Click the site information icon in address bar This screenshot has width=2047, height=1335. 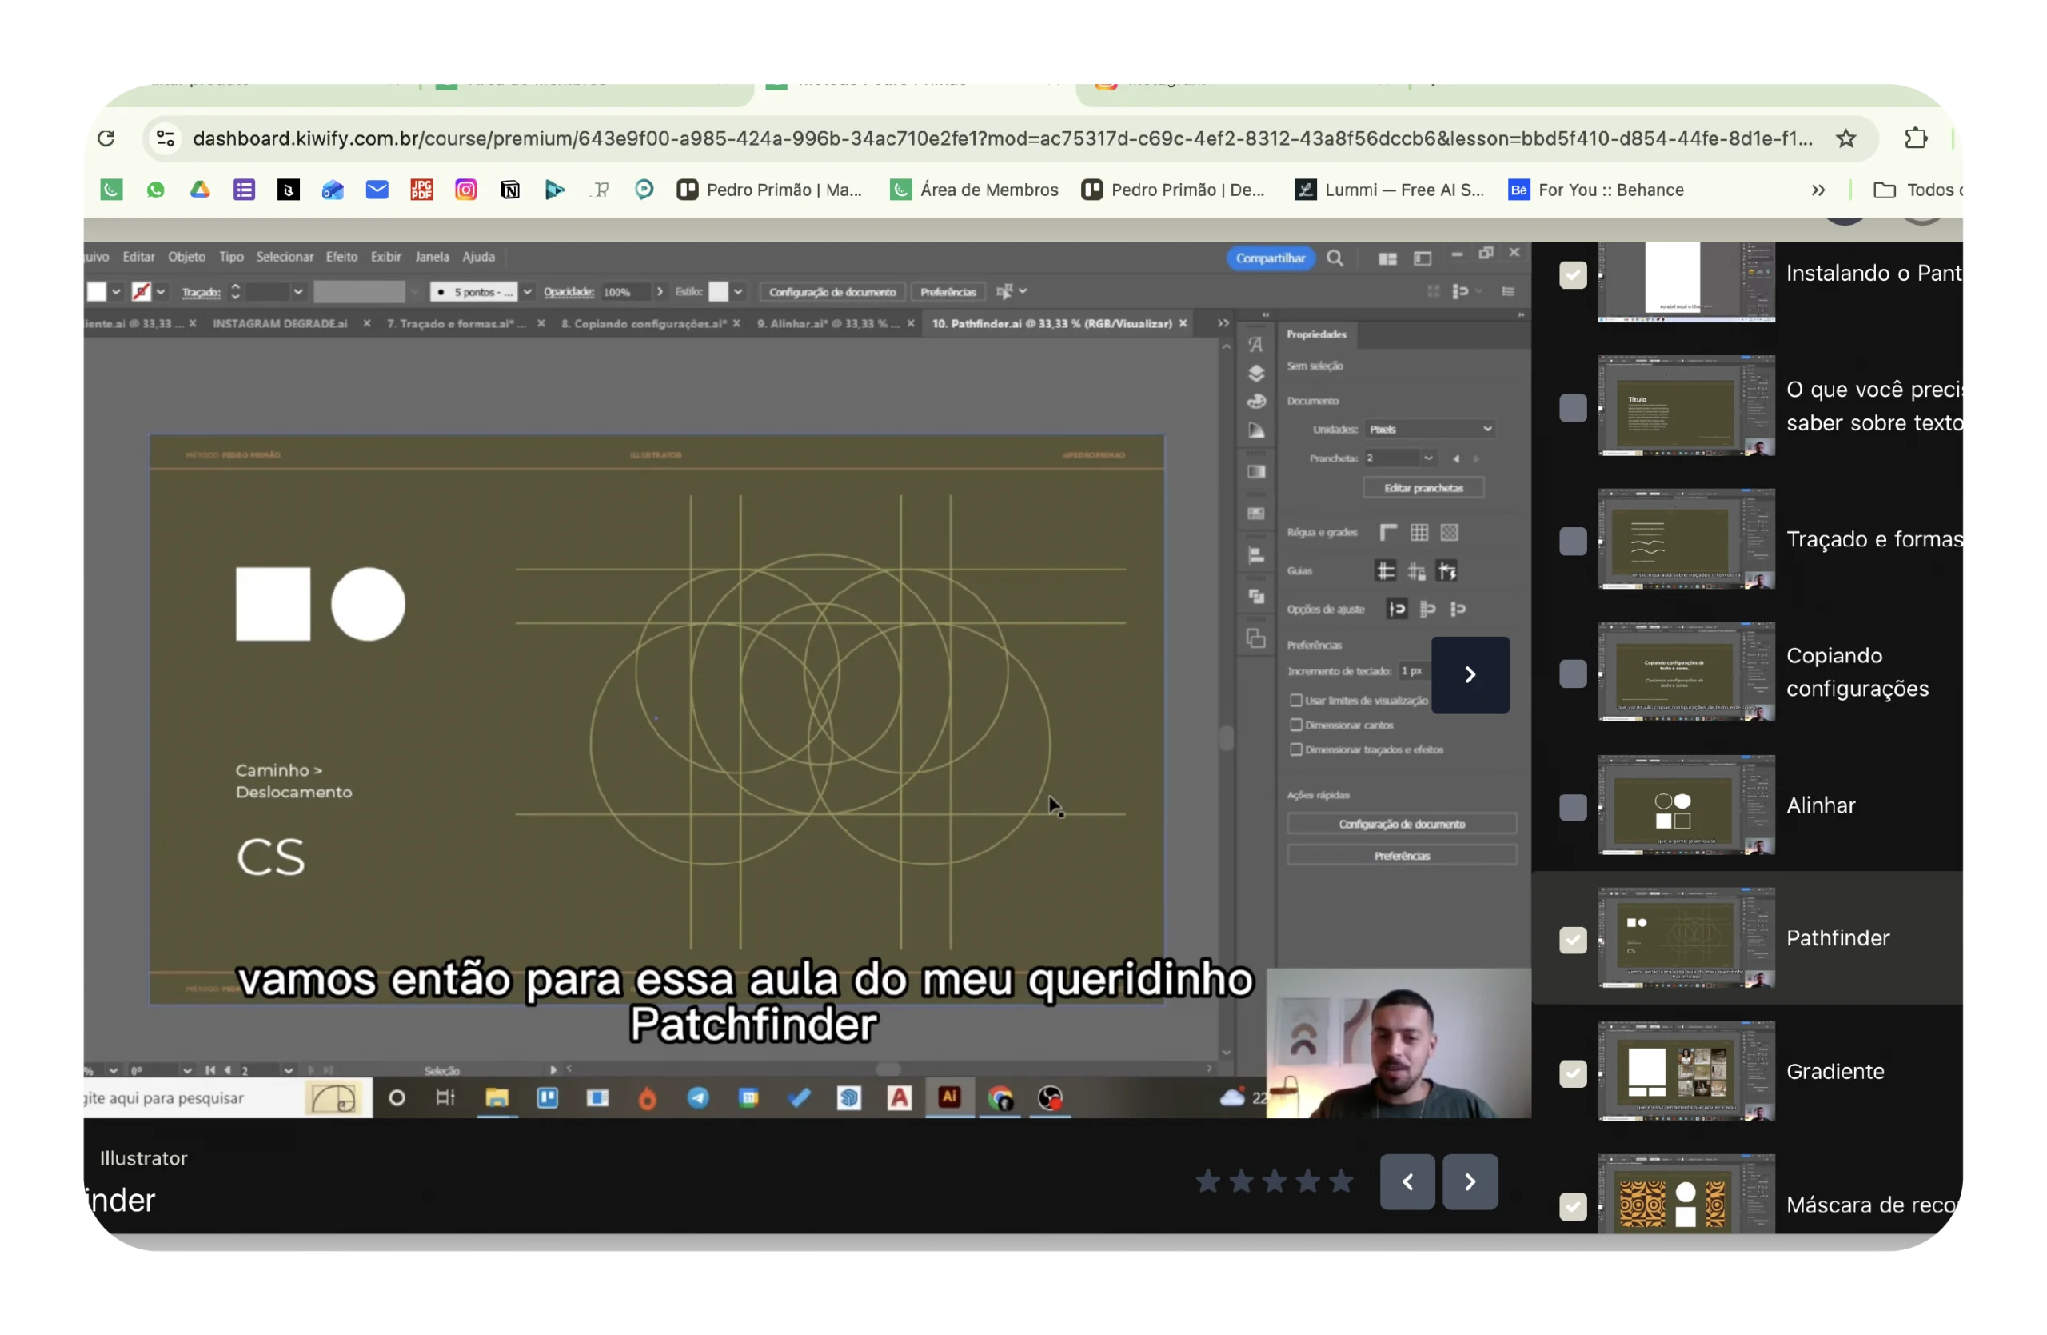[x=166, y=138]
